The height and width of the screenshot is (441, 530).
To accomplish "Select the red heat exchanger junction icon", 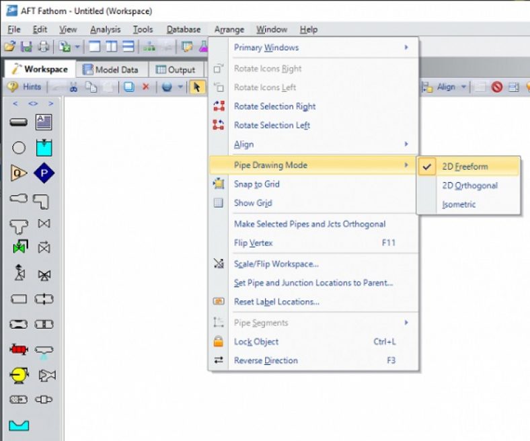I will pos(19,350).
